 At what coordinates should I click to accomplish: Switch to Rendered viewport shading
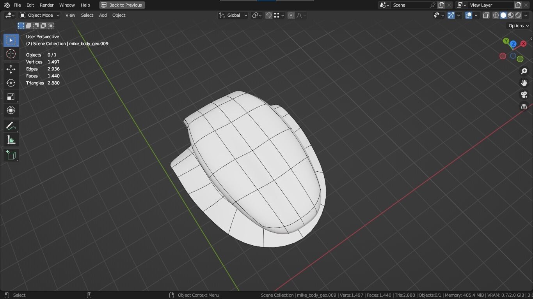(518, 15)
